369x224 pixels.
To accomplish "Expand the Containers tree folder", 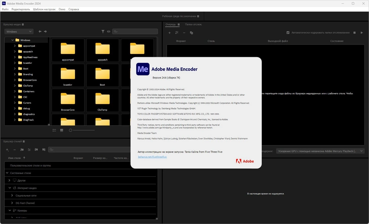I will [x=15, y=91].
